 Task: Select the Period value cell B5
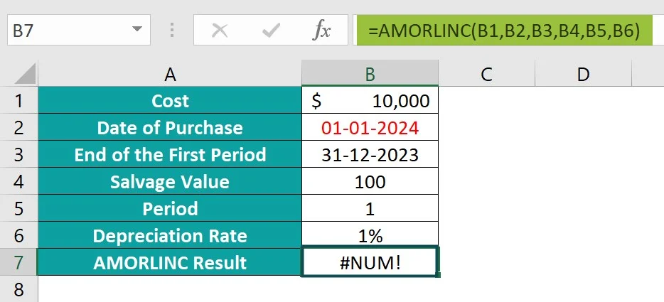click(370, 209)
